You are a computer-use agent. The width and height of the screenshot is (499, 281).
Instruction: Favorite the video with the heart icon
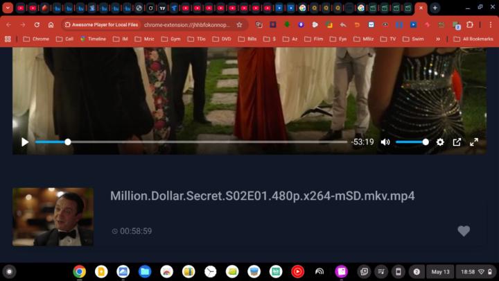(464, 231)
